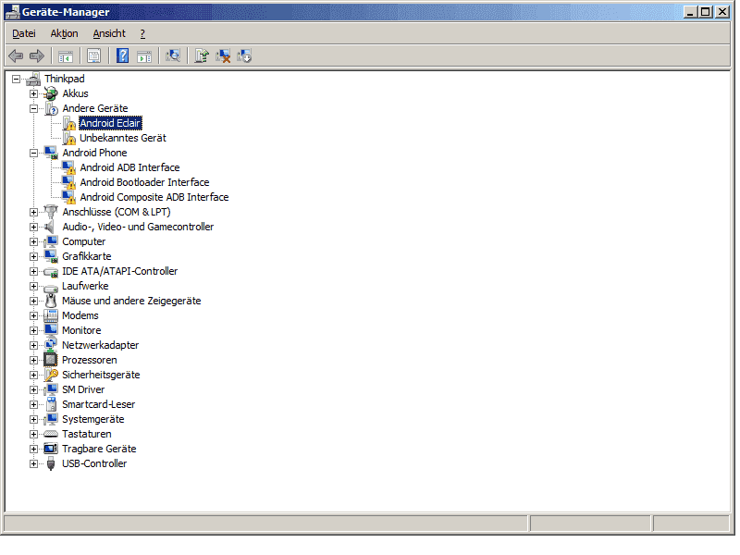Click the warning icon beside Unbekanntes Gerät

point(68,138)
